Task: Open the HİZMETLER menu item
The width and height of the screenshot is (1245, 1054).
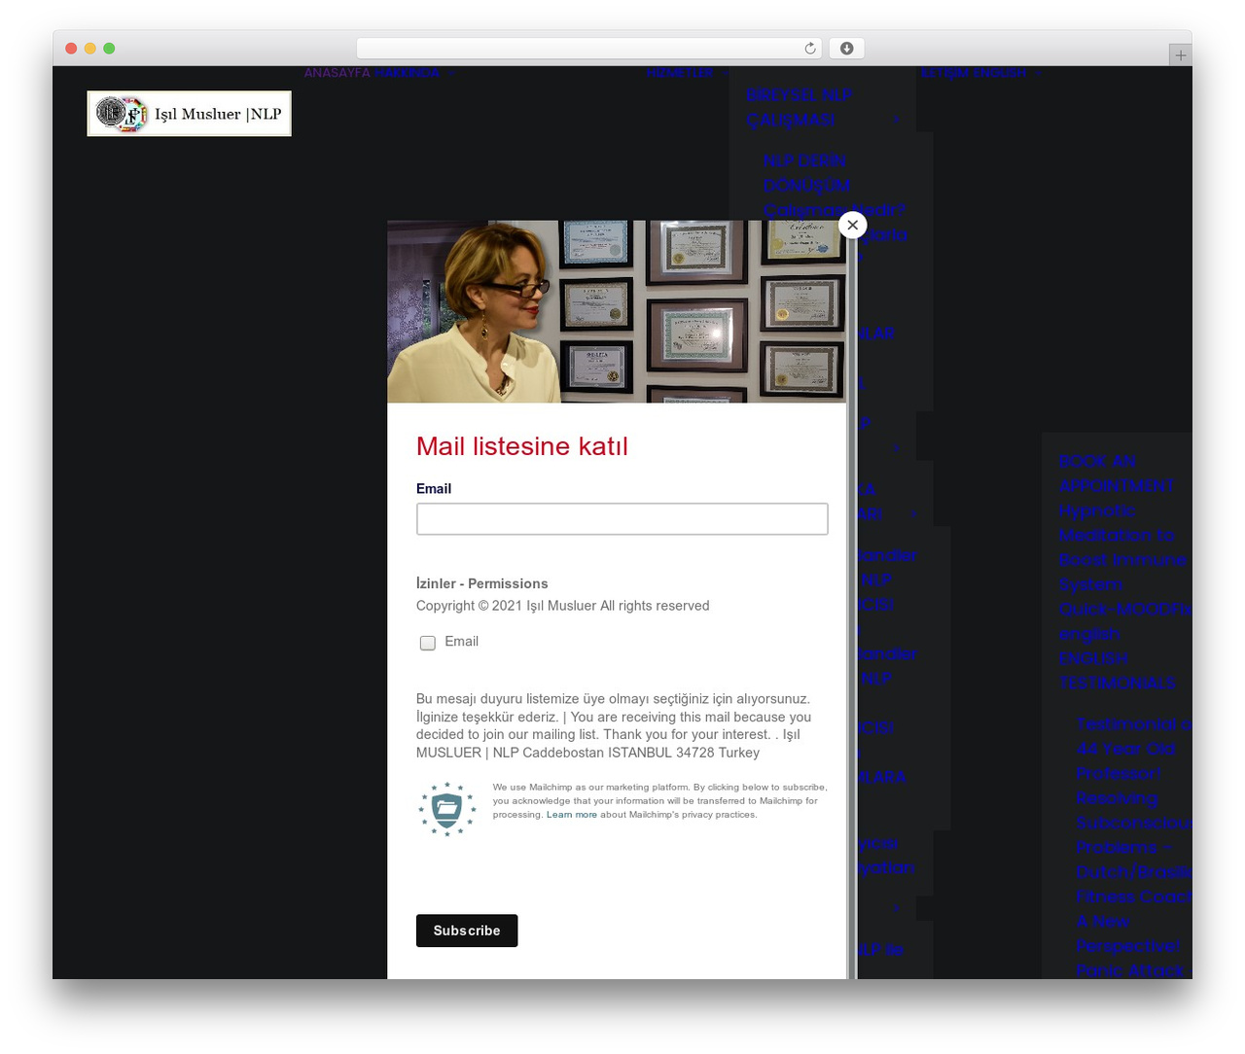Action: [680, 73]
